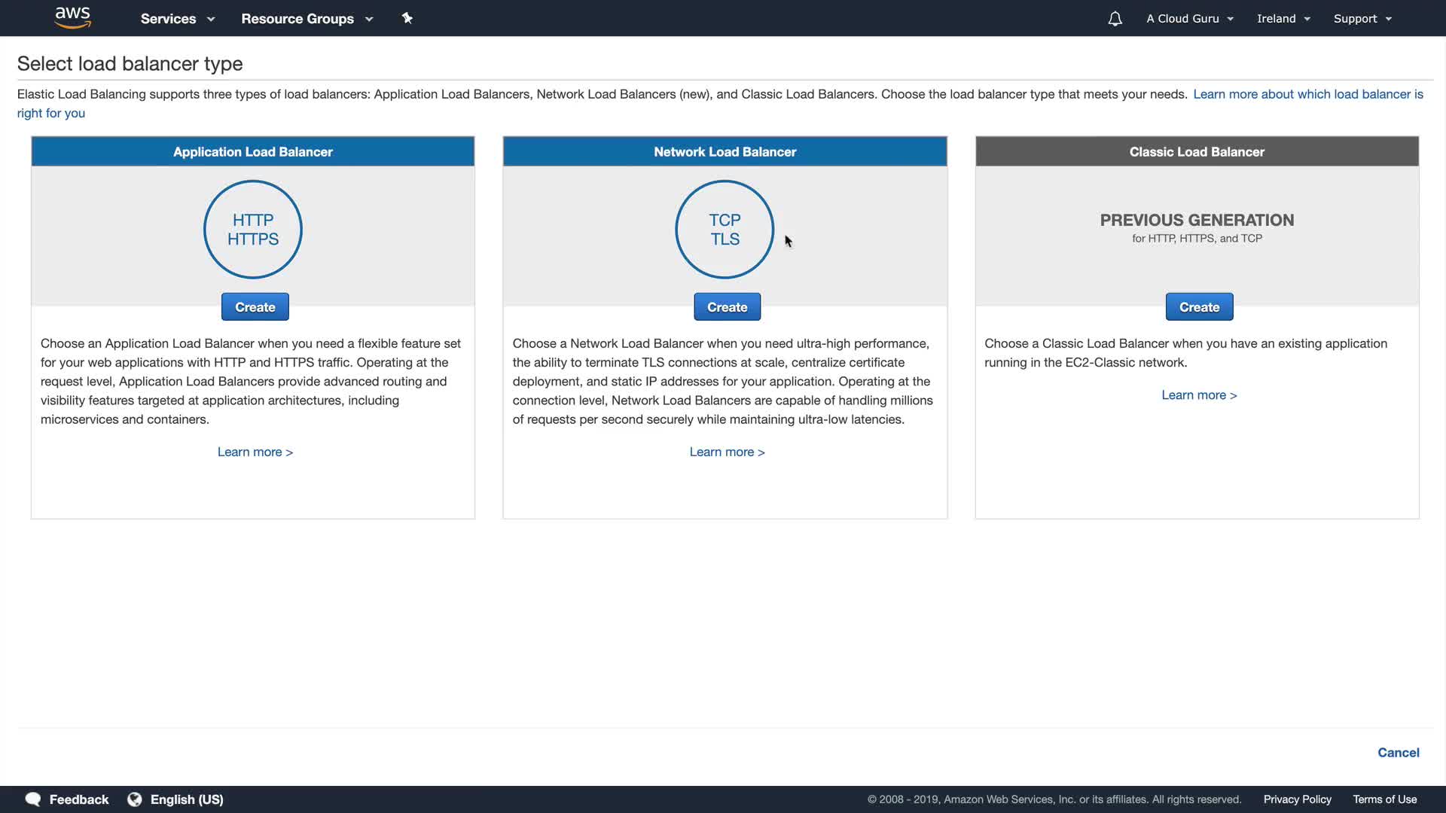The width and height of the screenshot is (1446, 813).
Task: Click the globe language icon
Action: [x=135, y=799]
